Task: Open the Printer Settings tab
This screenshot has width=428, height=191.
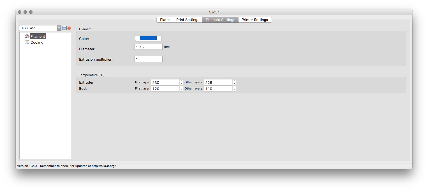Action: click(x=255, y=20)
